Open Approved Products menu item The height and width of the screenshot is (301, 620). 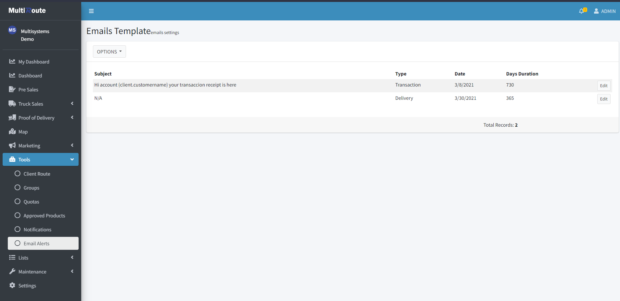point(44,215)
